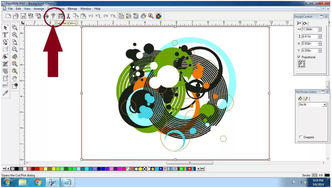This screenshot has height=188, width=332.
Task: Select the red color swatch
Action: tap(37, 169)
